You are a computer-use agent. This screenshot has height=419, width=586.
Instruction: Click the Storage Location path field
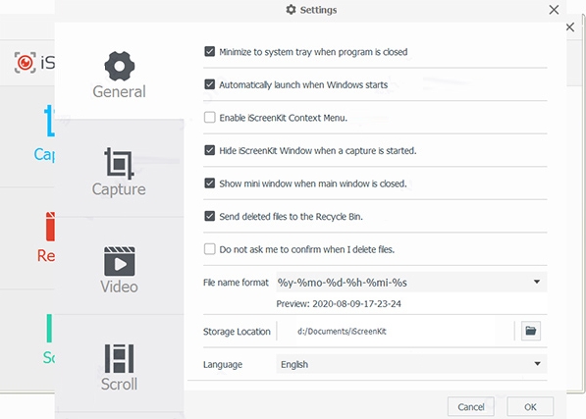click(x=396, y=331)
